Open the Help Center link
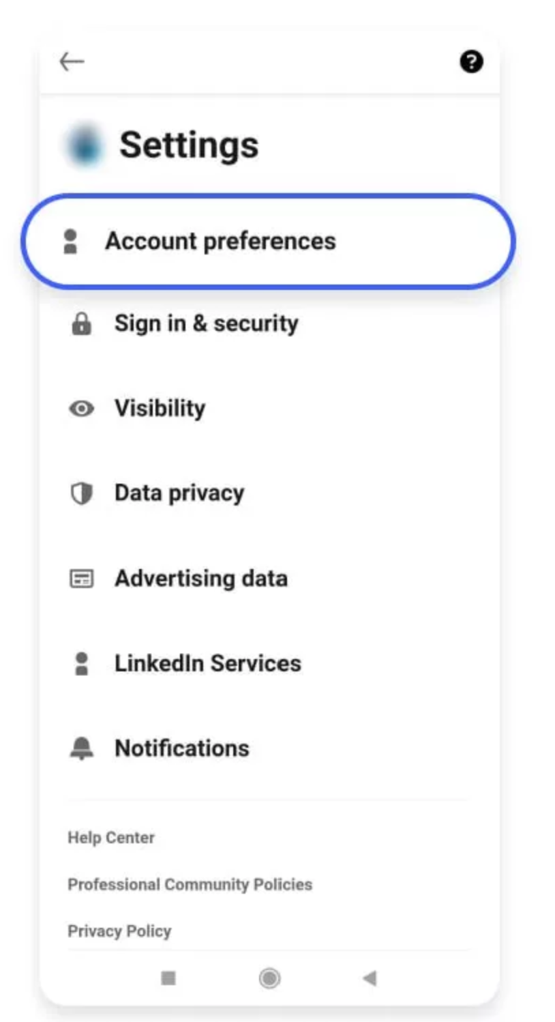 111,837
